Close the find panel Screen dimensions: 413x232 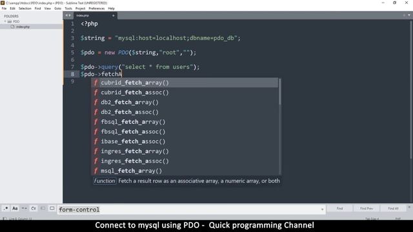point(409,208)
